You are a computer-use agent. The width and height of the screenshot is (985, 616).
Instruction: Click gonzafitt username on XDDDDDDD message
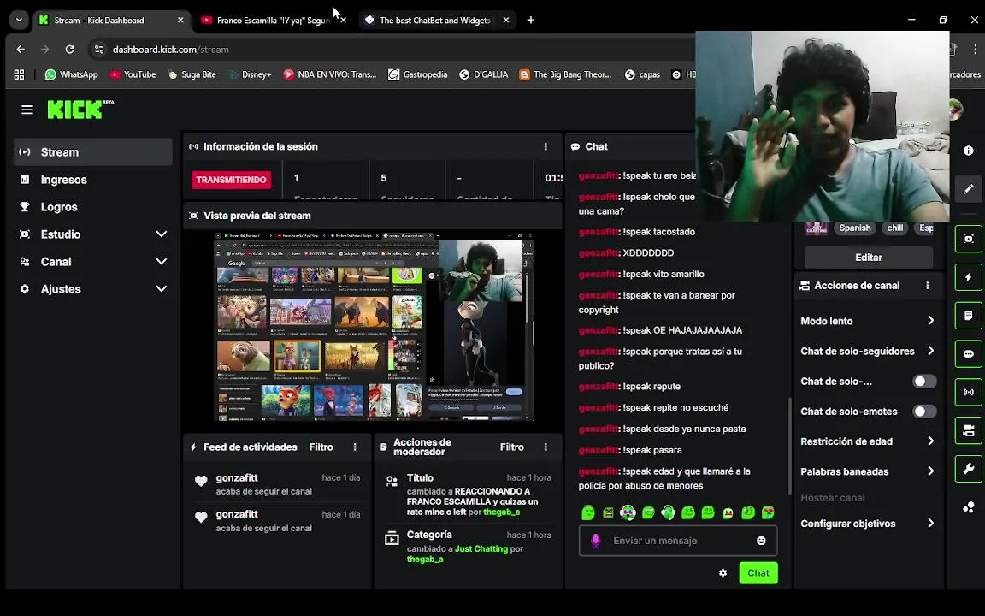coord(599,252)
